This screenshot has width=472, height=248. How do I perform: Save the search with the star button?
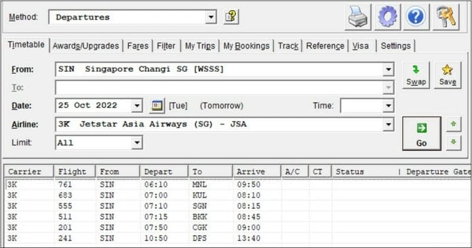pyautogui.click(x=448, y=75)
